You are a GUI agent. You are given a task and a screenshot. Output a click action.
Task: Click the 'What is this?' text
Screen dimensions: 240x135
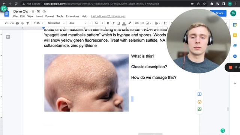tap(142, 56)
